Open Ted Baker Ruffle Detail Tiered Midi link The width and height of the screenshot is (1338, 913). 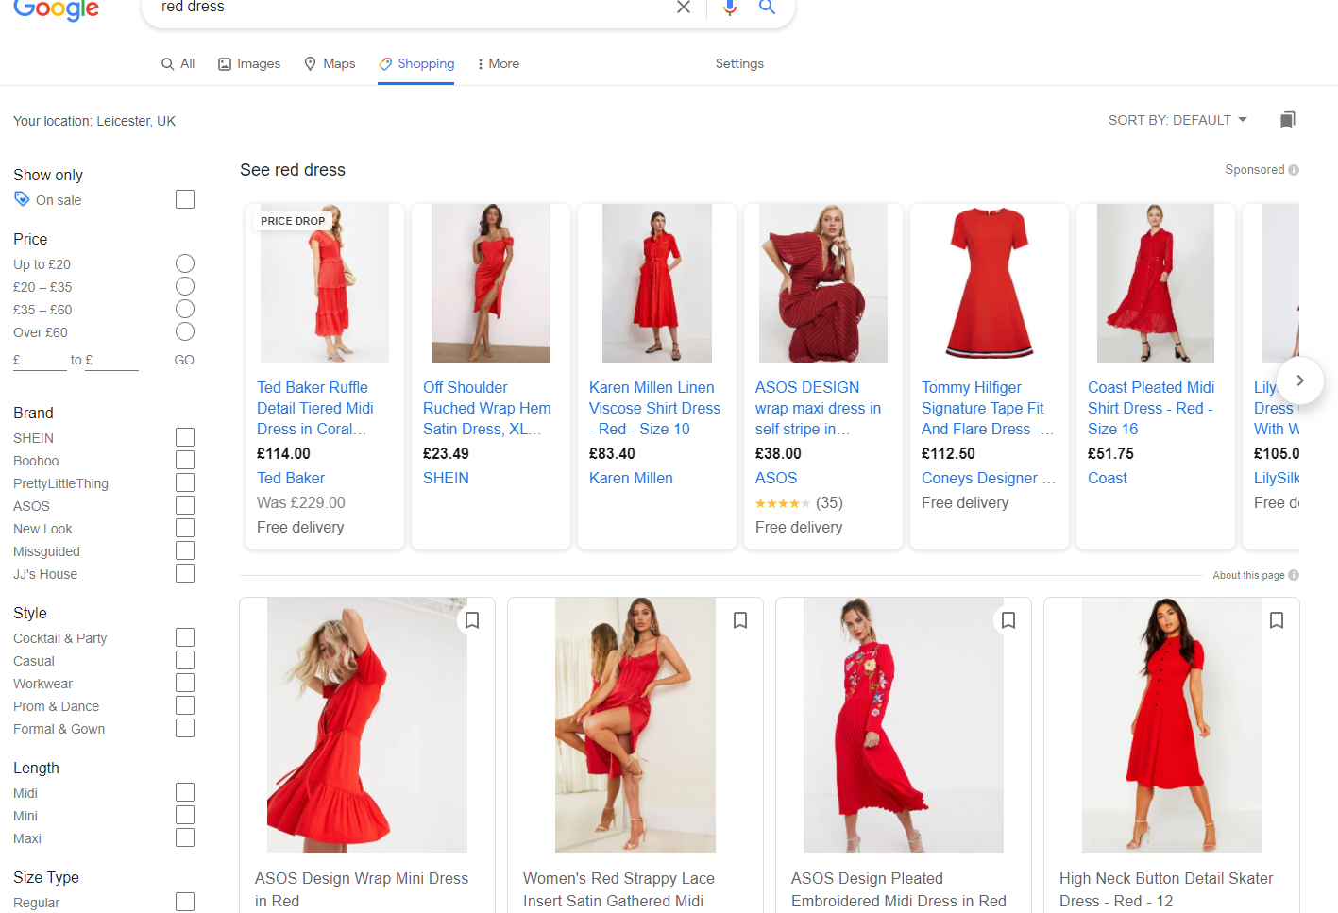(x=315, y=408)
